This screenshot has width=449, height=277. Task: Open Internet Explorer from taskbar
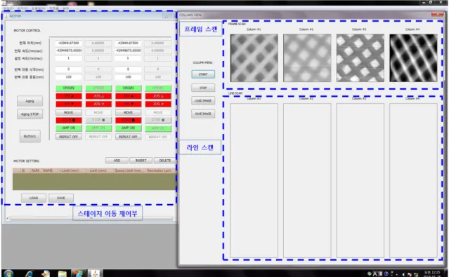30,273
